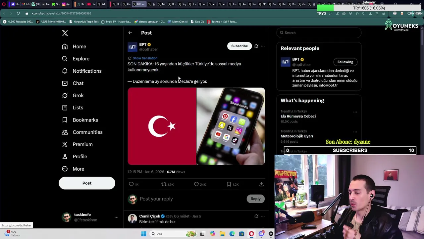The height and width of the screenshot is (239, 424).
Task: Open Discord from the taskbar
Action: point(261,234)
